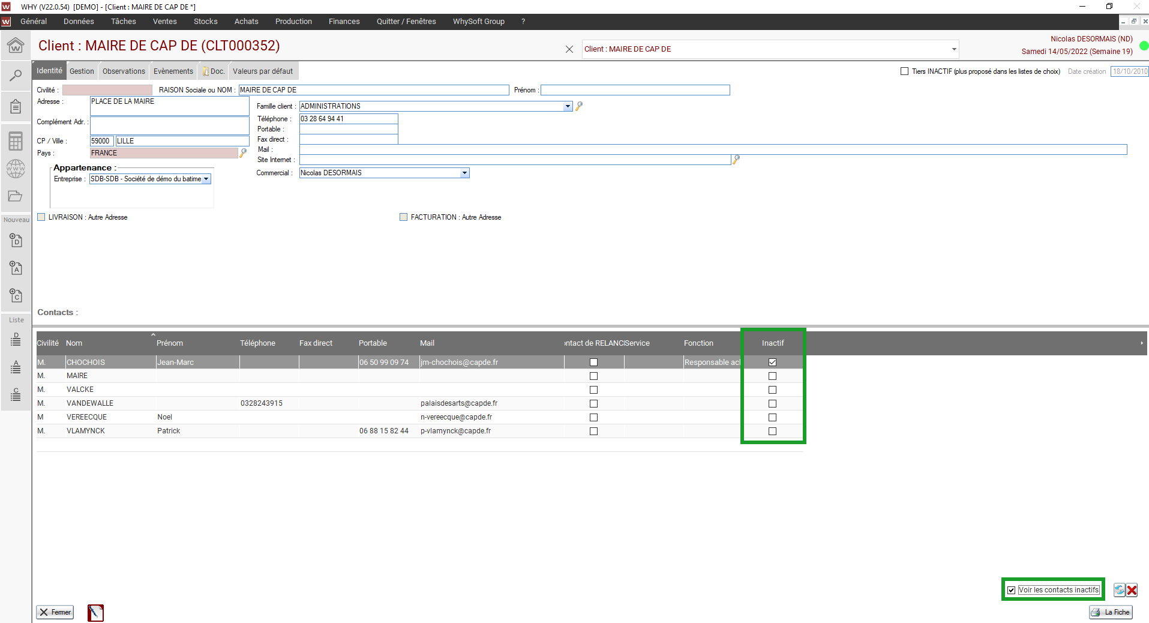Click the Fermer button
Image resolution: width=1149 pixels, height=623 pixels.
tap(55, 612)
